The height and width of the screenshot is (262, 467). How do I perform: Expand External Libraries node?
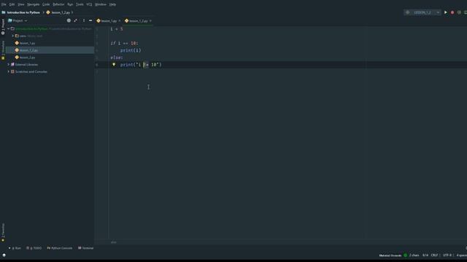8,65
